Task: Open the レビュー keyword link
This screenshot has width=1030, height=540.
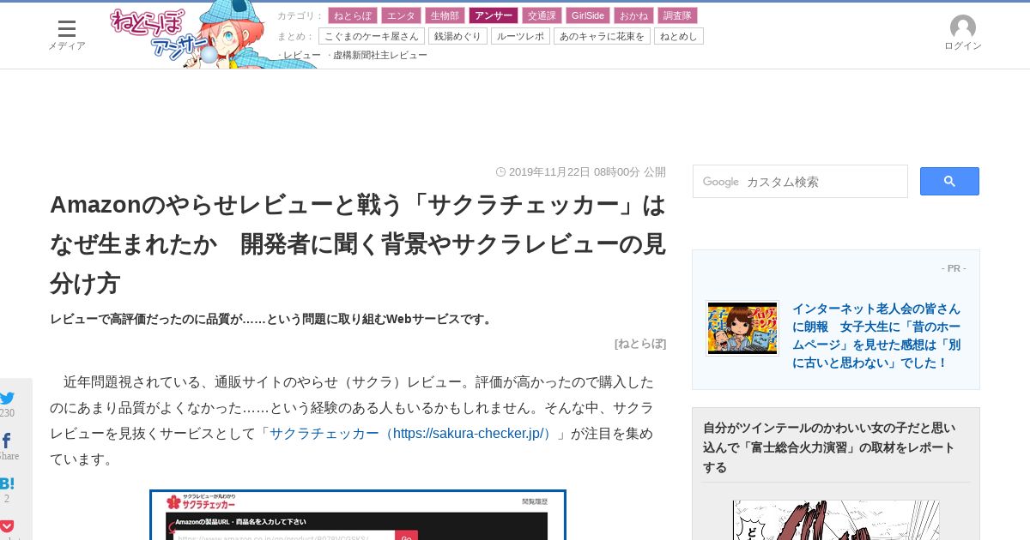Action: [301, 55]
